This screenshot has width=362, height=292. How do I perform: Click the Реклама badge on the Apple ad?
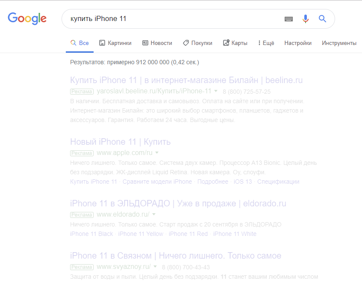pyautogui.click(x=82, y=153)
